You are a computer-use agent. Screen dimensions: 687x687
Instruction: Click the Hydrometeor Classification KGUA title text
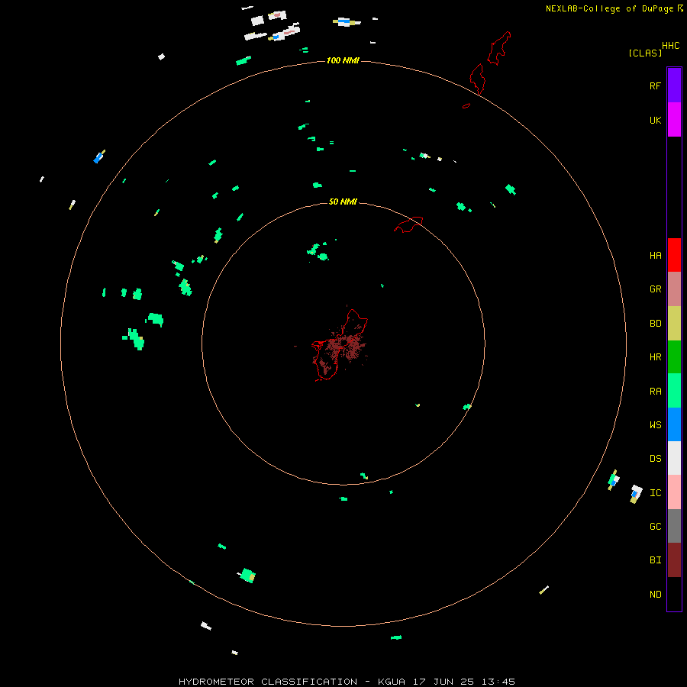[x=347, y=682]
